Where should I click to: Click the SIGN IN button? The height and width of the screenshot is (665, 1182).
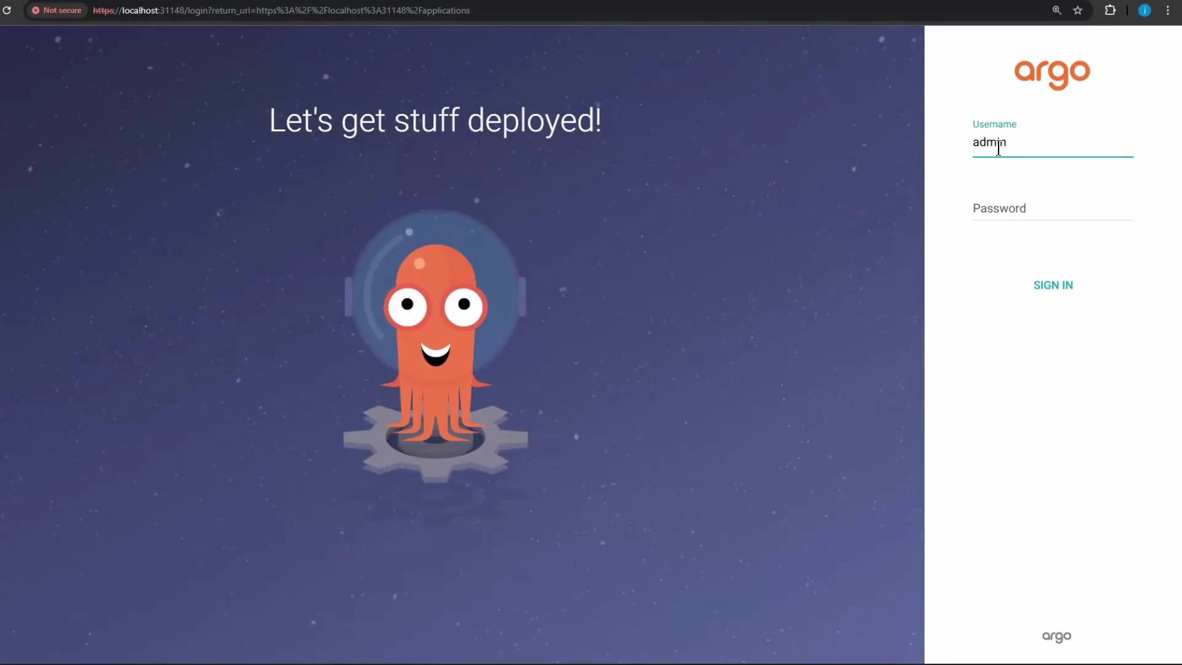click(1053, 284)
